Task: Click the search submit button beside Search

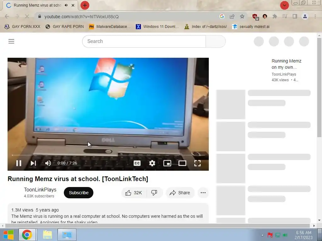Action: tap(216, 41)
